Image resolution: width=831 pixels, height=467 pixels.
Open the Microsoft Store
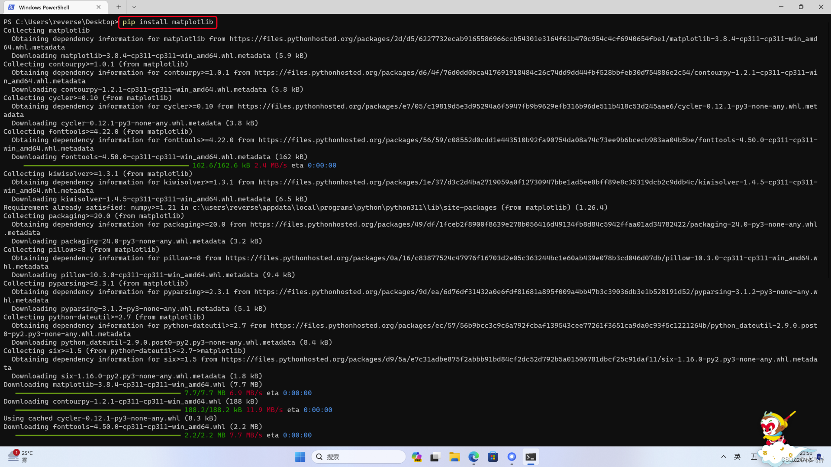click(493, 457)
